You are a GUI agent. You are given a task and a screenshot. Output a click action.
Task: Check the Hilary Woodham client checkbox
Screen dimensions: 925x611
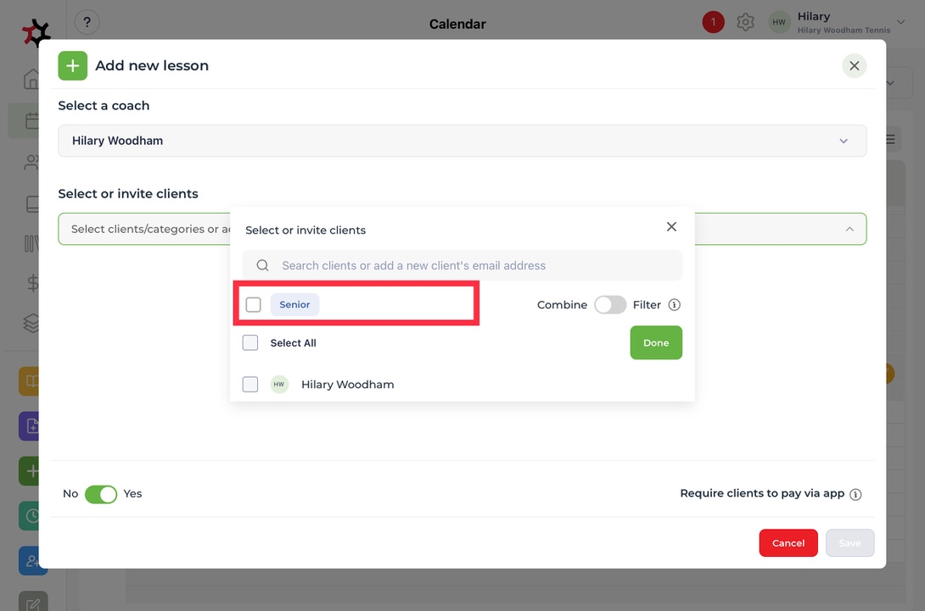(x=250, y=385)
